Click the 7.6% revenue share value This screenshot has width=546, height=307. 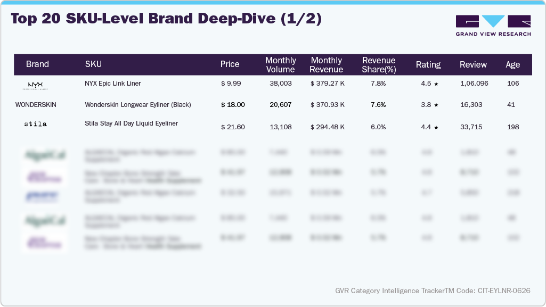coord(378,105)
